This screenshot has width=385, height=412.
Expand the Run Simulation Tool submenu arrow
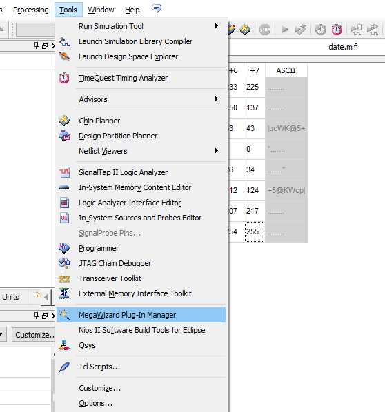pyautogui.click(x=217, y=25)
